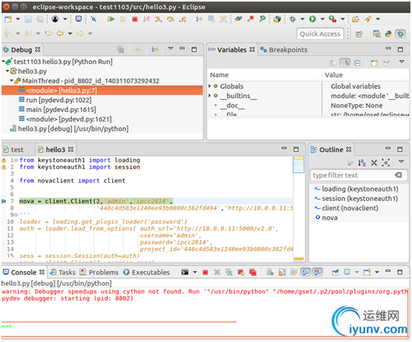
Task: Terminate the debug session from main toolbar
Action: (135, 19)
